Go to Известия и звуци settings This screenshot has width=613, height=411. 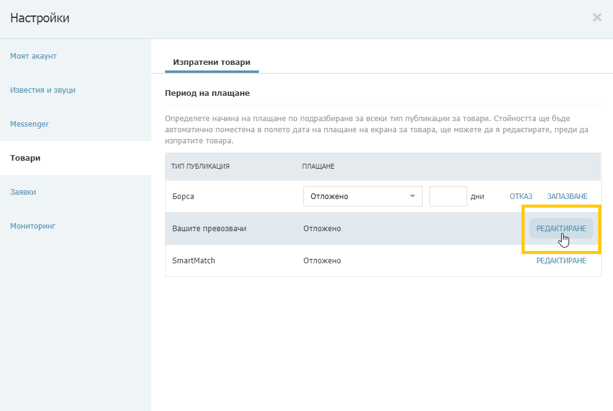coord(43,90)
